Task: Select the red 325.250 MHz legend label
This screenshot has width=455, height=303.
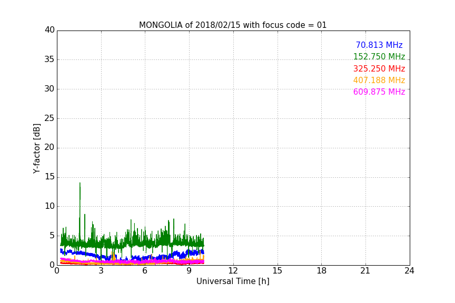Action: (379, 69)
